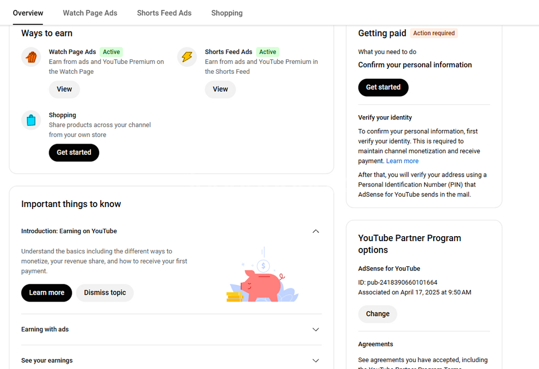Click View under Shorts Feed Ads
539x369 pixels.
tap(220, 90)
